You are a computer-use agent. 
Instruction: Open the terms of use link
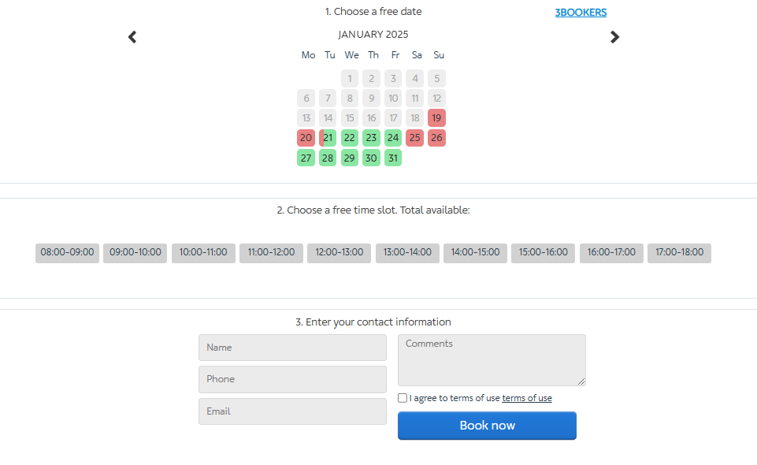[526, 398]
